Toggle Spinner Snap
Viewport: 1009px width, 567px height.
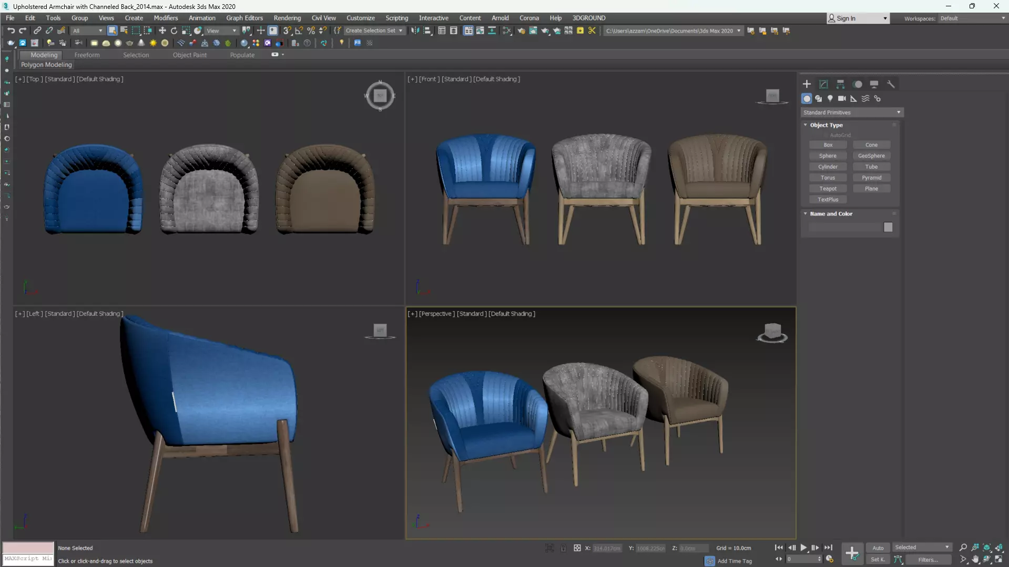323,30
